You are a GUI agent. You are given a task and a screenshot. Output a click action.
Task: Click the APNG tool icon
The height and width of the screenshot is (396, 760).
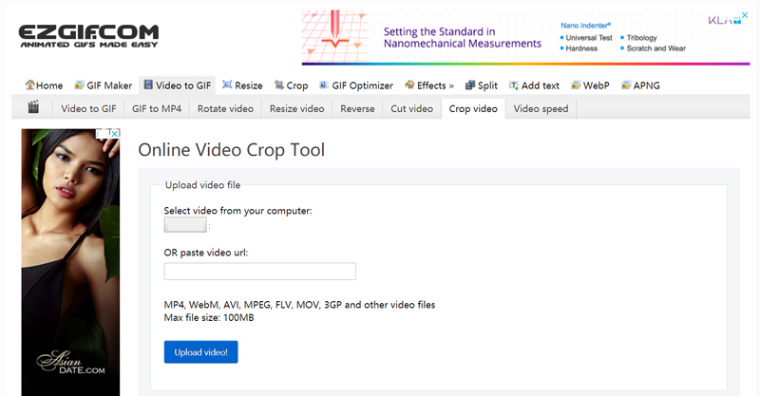(626, 85)
